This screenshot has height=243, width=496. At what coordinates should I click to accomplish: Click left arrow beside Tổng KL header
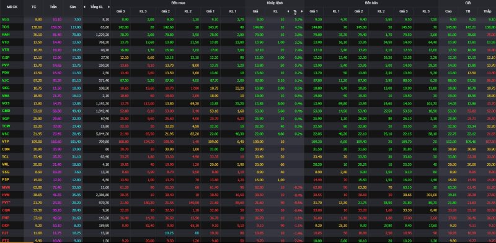click(85, 7)
